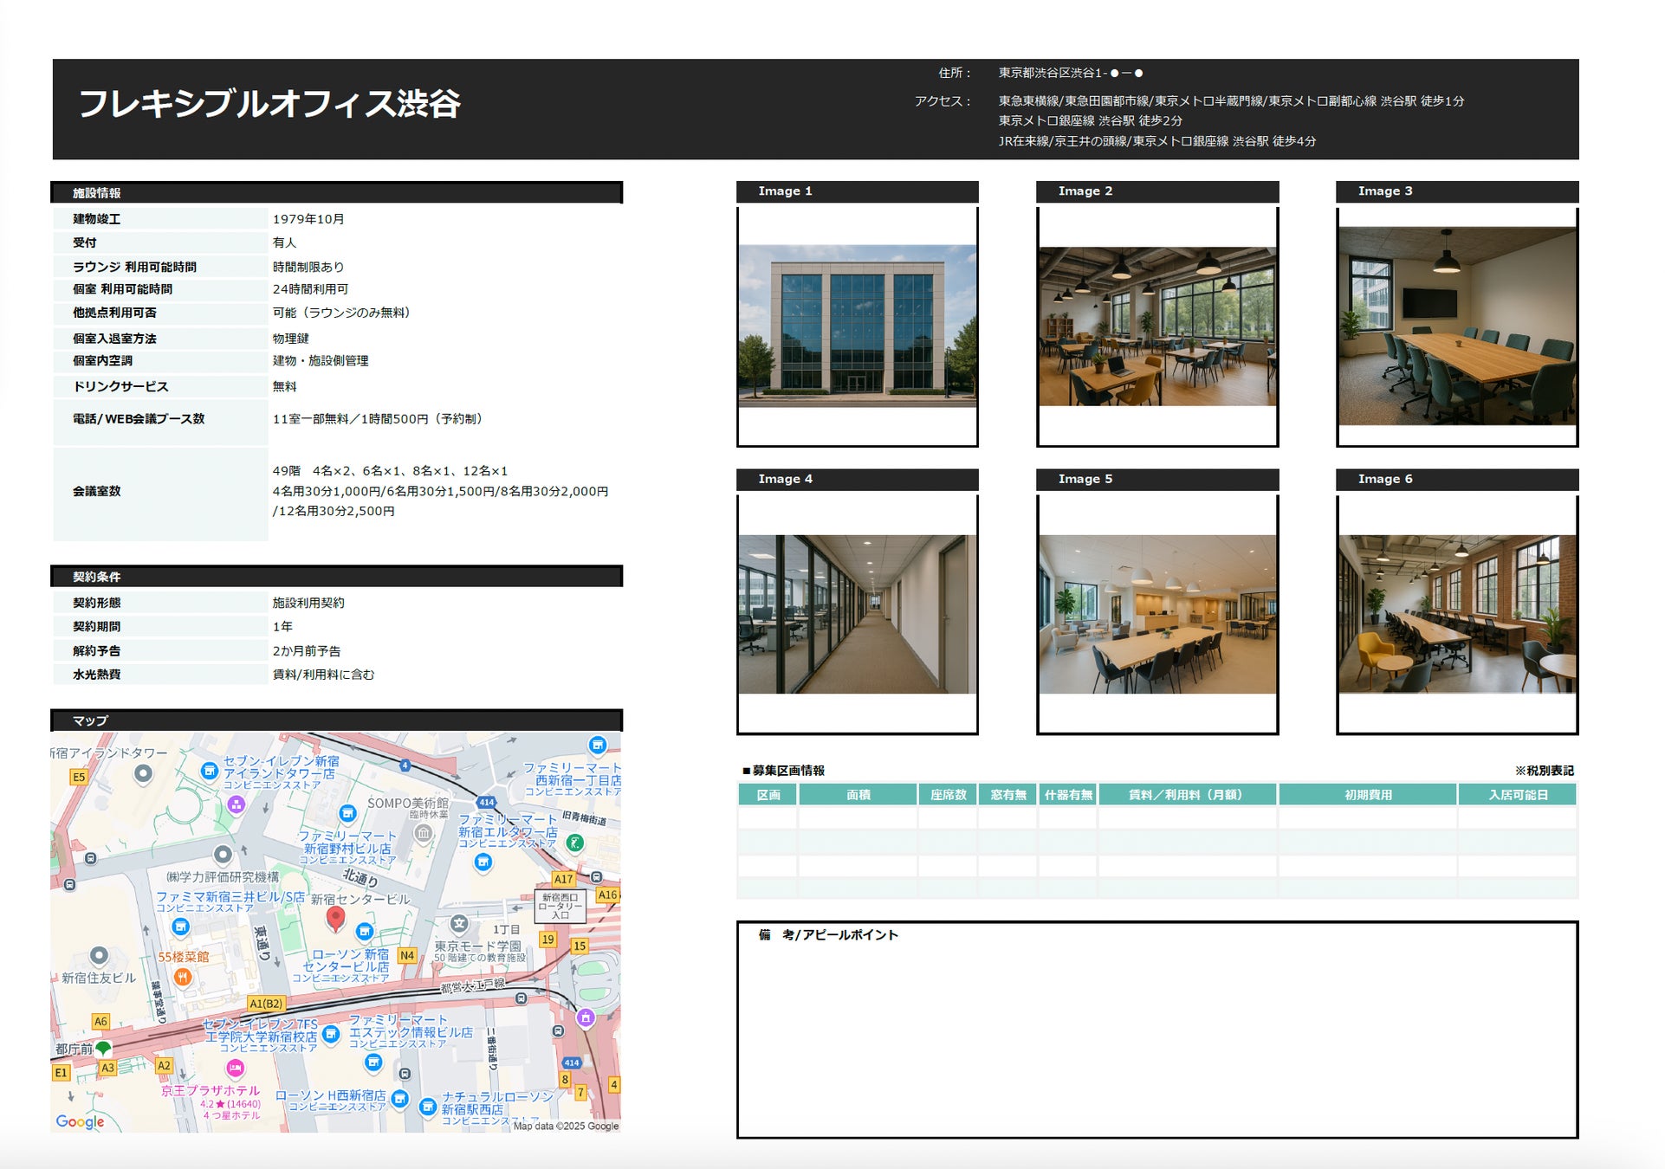Click the ローソン 新宿センタービル店 store icon
Screen dimensions: 1665x1169
coord(365,932)
